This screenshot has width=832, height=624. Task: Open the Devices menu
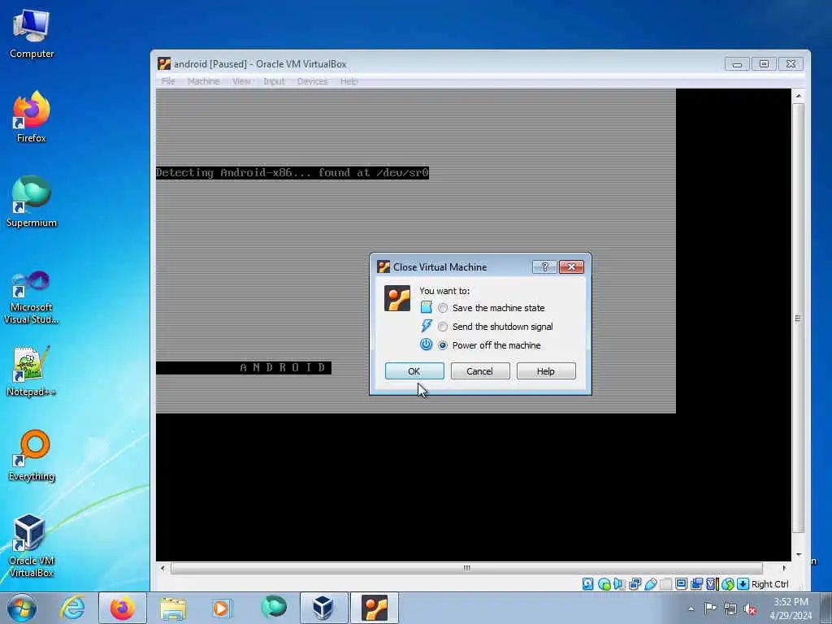click(x=313, y=81)
